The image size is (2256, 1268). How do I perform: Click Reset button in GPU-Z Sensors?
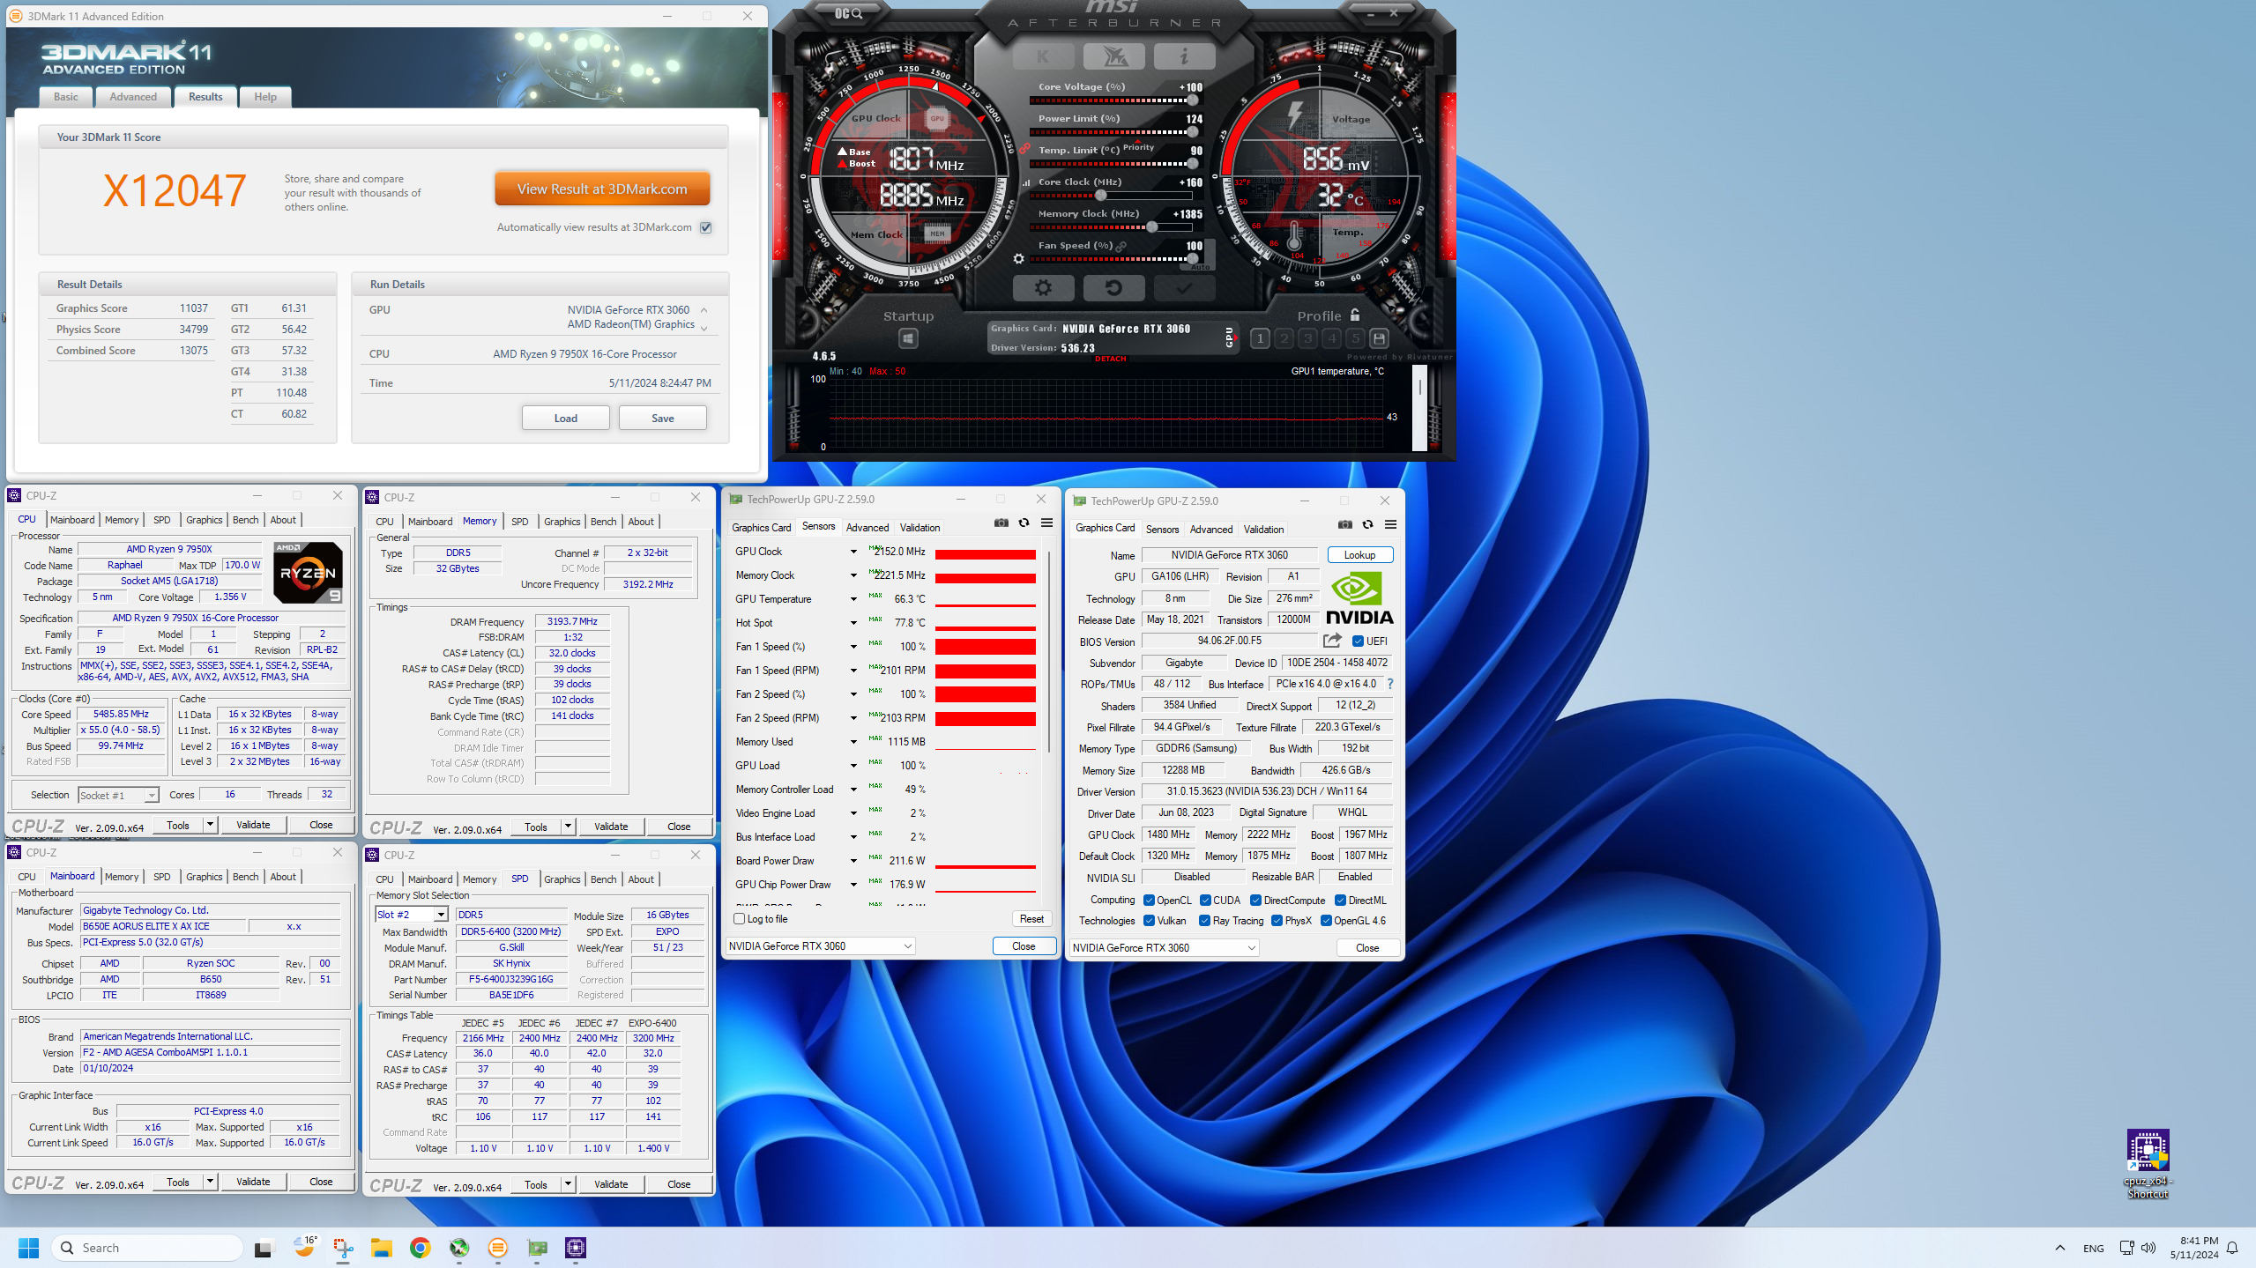click(1031, 919)
